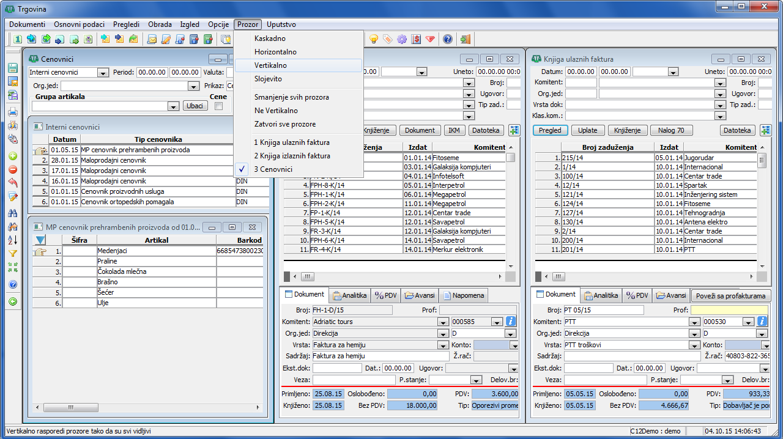Click the 'Ubaci' button
The width and height of the screenshot is (783, 439).
coord(195,106)
